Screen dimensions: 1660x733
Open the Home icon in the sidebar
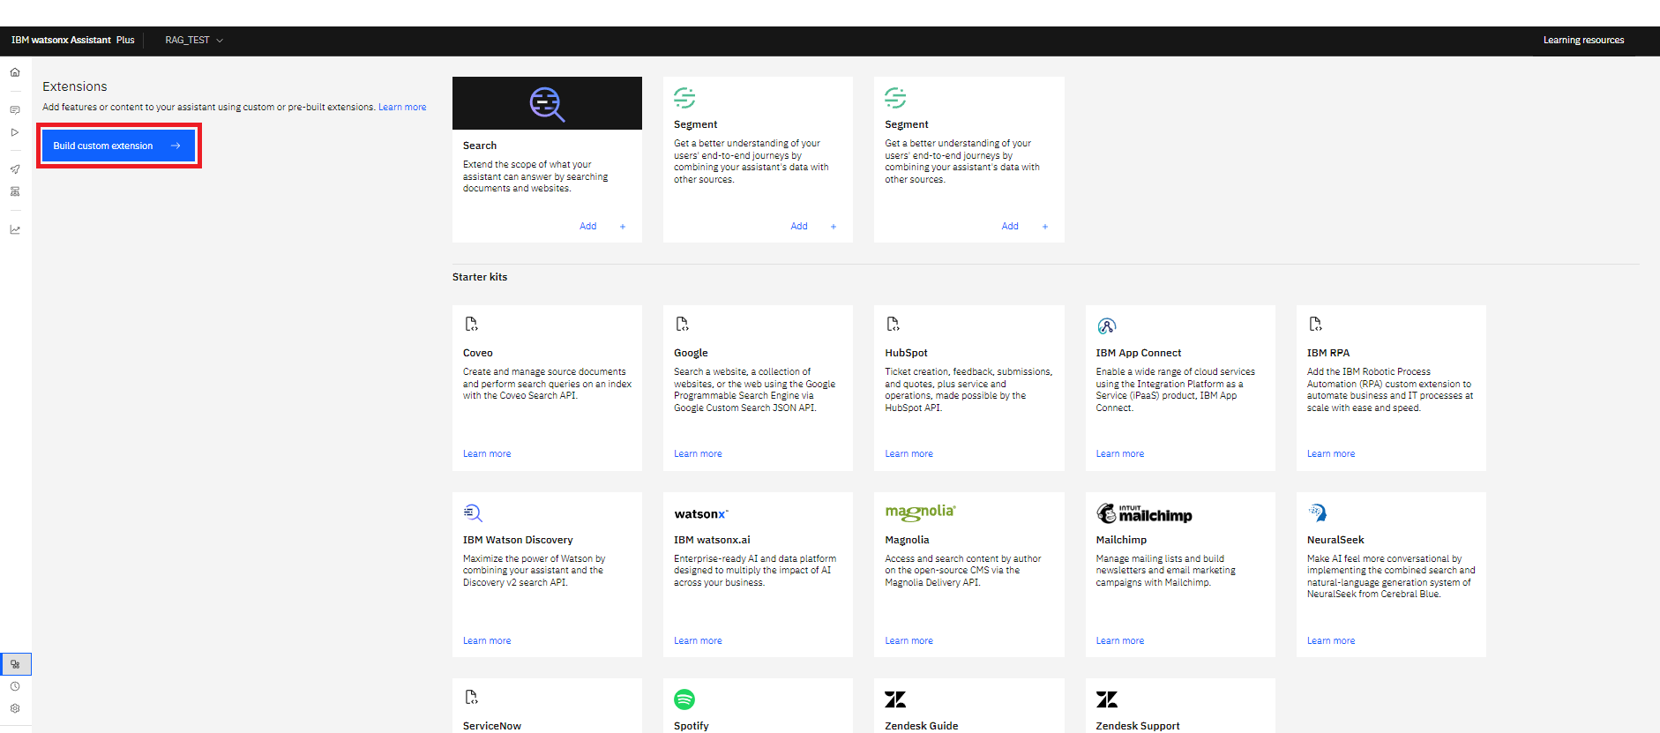click(15, 72)
